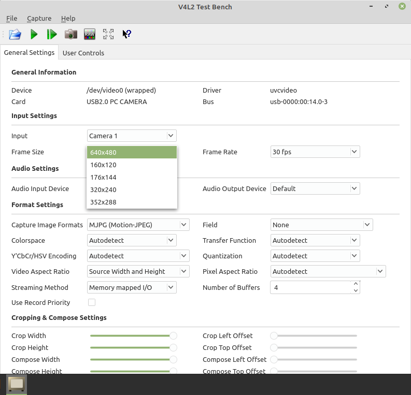
Task: Click the Open device folder icon
Action: (x=15, y=34)
